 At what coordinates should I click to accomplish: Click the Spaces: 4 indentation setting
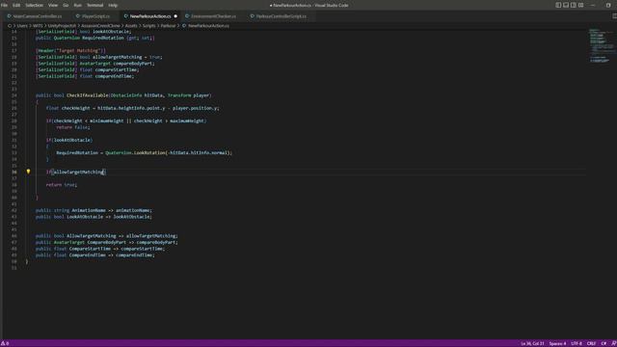tap(557, 343)
